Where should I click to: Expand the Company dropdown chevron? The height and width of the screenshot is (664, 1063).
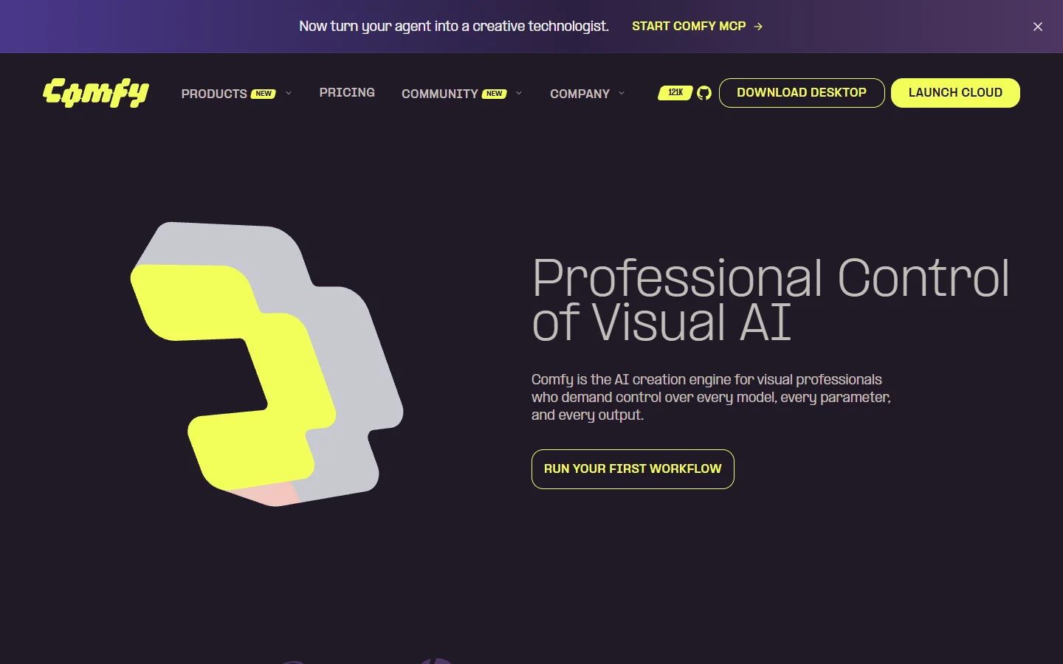coord(622,93)
